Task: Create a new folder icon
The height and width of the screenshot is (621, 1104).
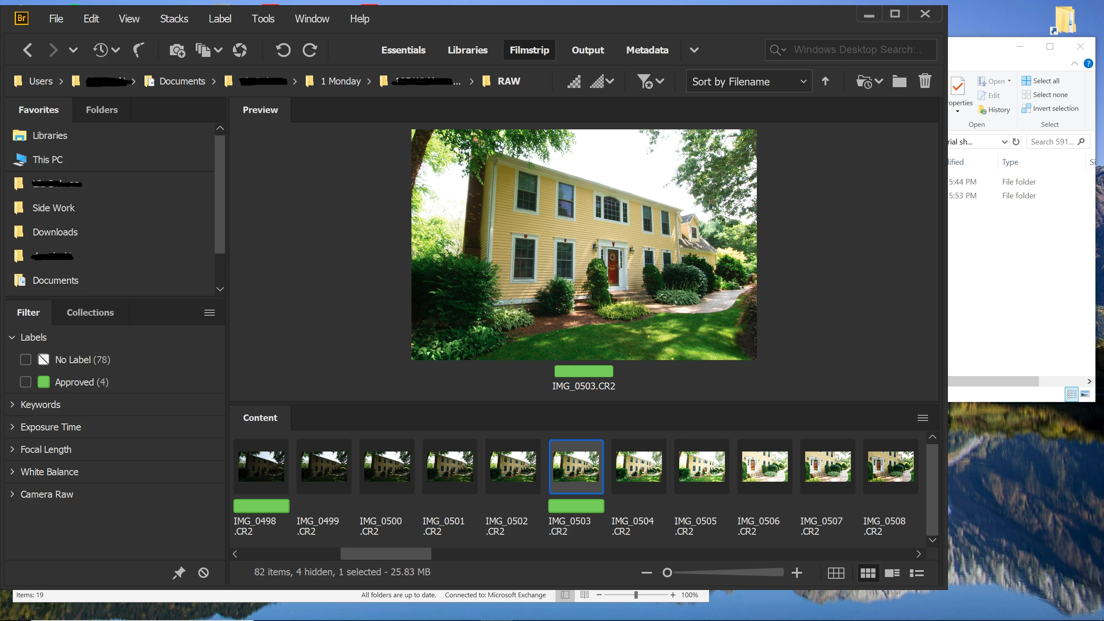Action: click(x=899, y=81)
